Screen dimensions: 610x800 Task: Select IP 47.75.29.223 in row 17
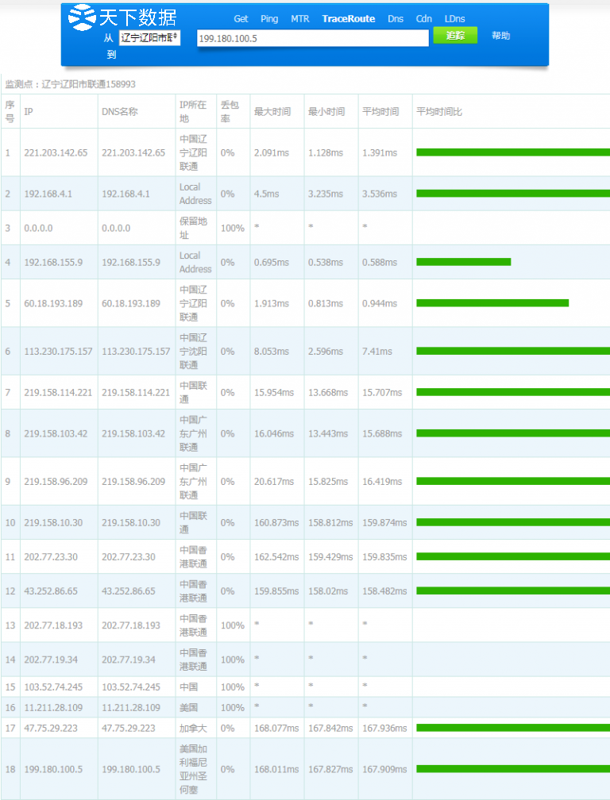[50, 728]
